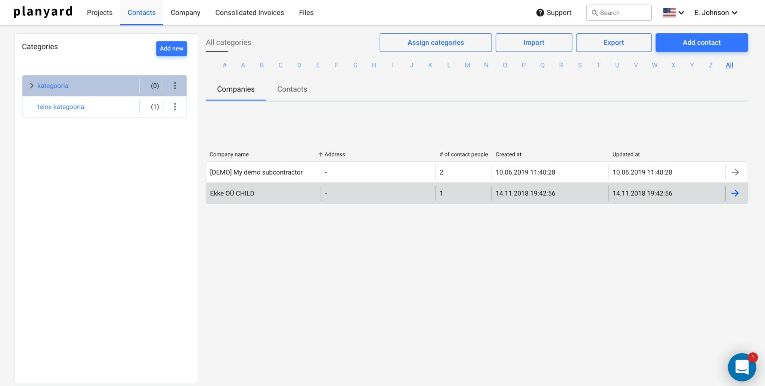Sort by Created at column header
The height and width of the screenshot is (386, 765).
pos(508,154)
